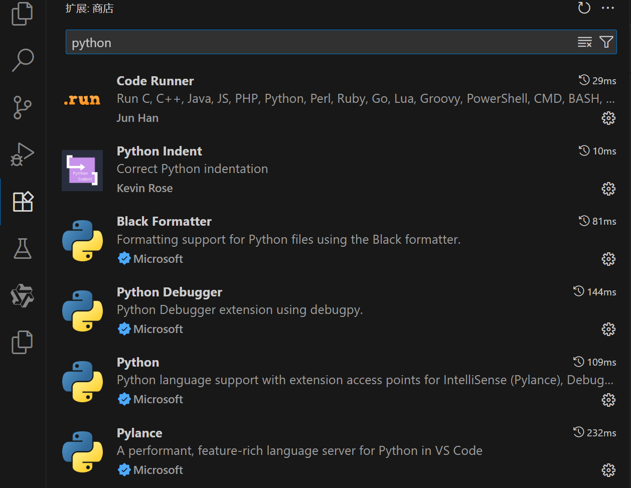Open the Search view in activity bar
Image resolution: width=631 pixels, height=488 pixels.
(23, 60)
